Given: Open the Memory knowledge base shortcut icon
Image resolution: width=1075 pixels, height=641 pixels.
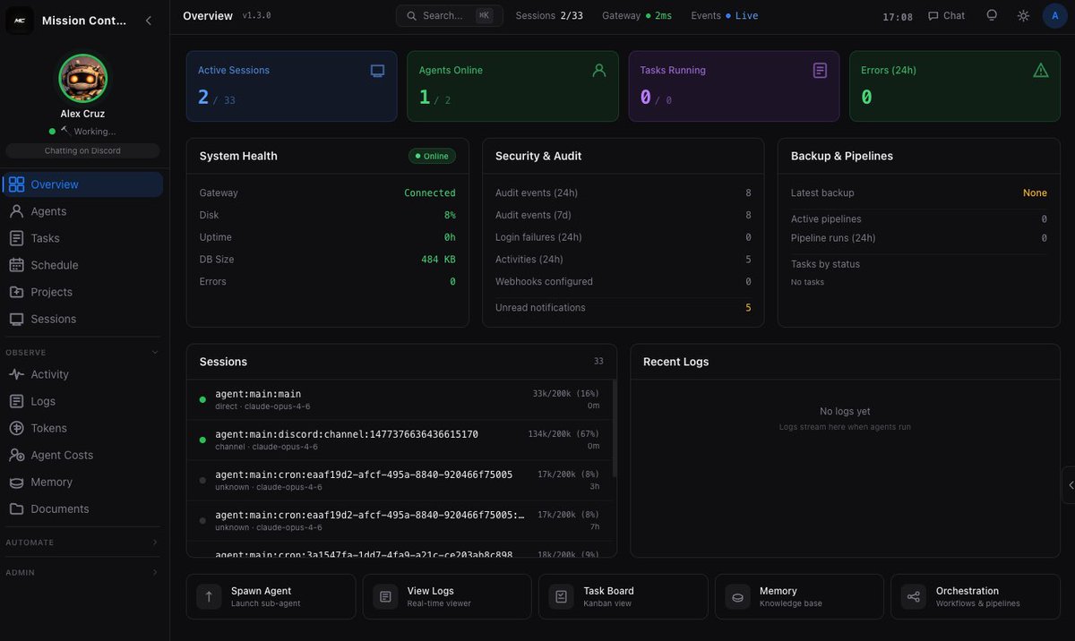Looking at the screenshot, I should (737, 597).
